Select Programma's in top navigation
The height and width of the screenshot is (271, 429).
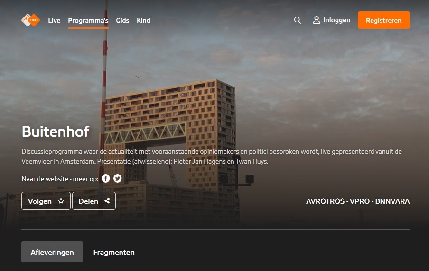88,20
